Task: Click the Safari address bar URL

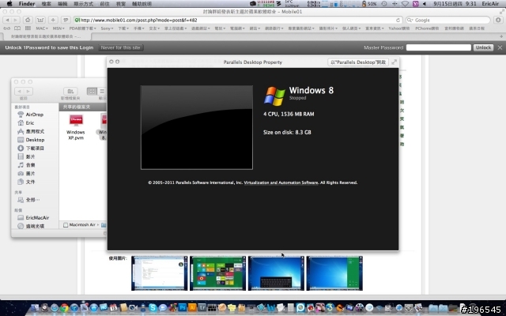Action: (x=139, y=20)
